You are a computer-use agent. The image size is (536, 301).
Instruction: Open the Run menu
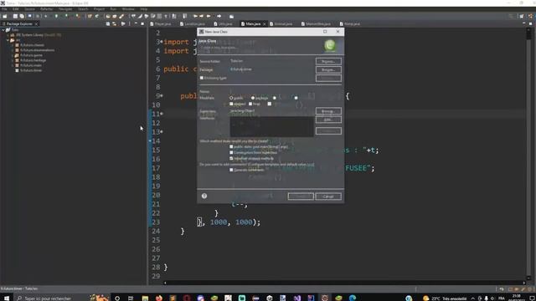[113, 9]
